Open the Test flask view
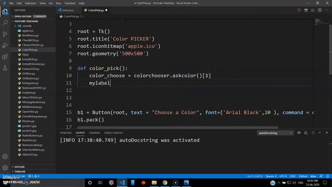The width and height of the screenshot is (332, 187). point(5,68)
